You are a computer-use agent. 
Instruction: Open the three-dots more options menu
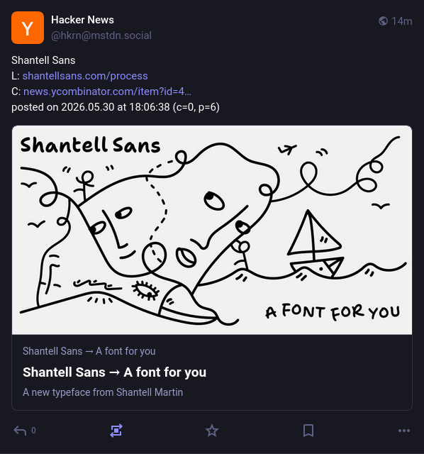[404, 431]
